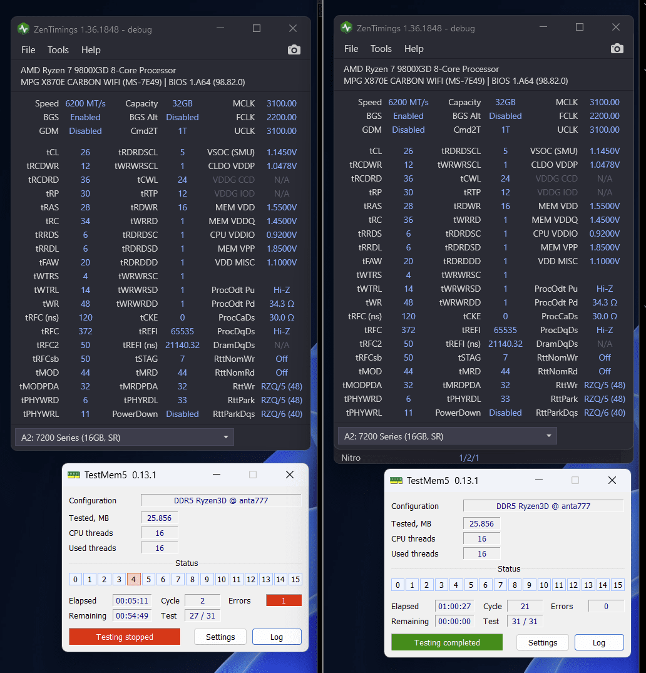Click tCL value 26 in left ZenTimings
This screenshot has height=673, width=646.
(85, 152)
